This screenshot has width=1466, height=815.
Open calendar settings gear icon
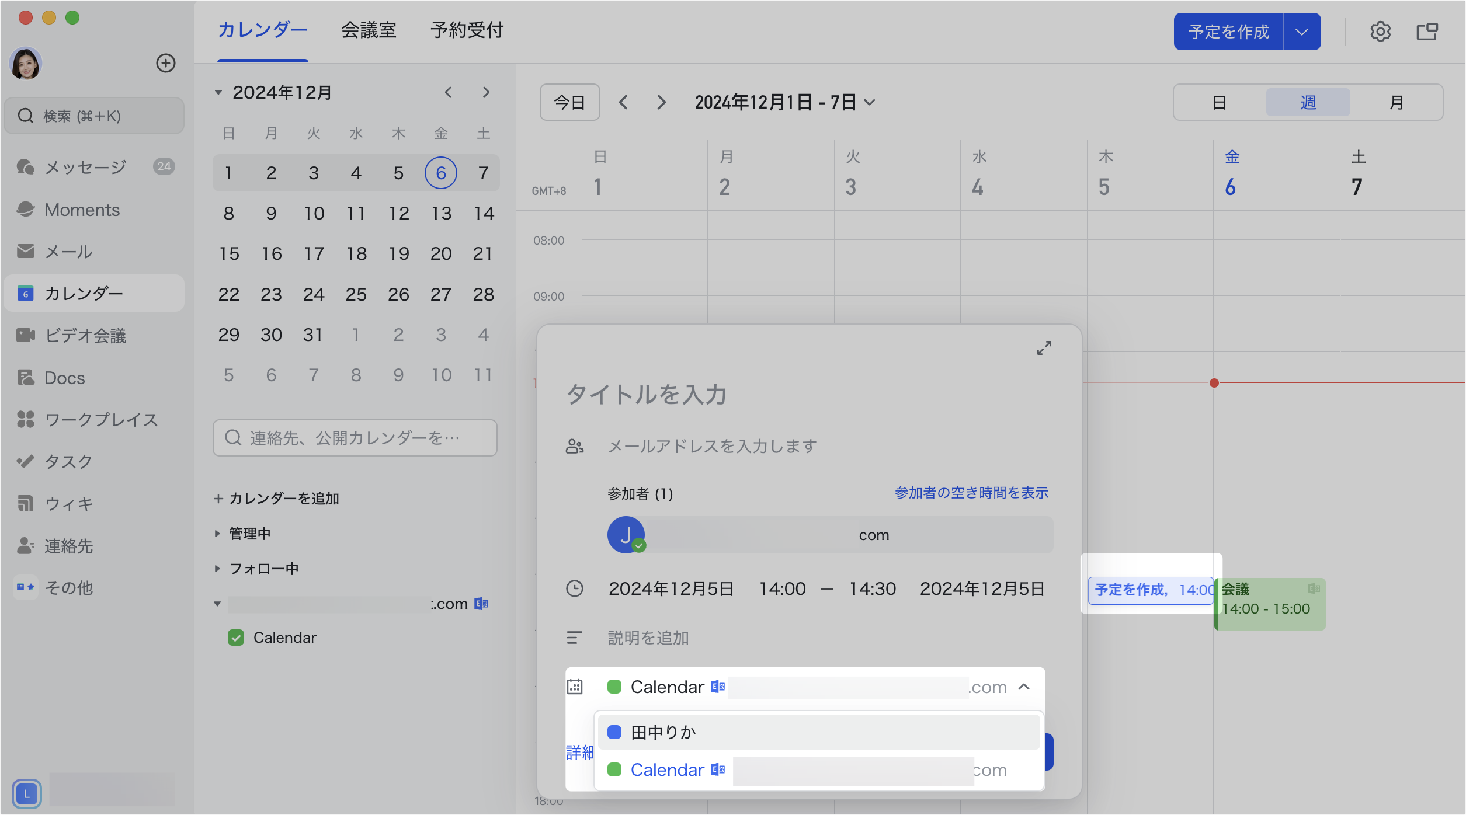tap(1380, 32)
